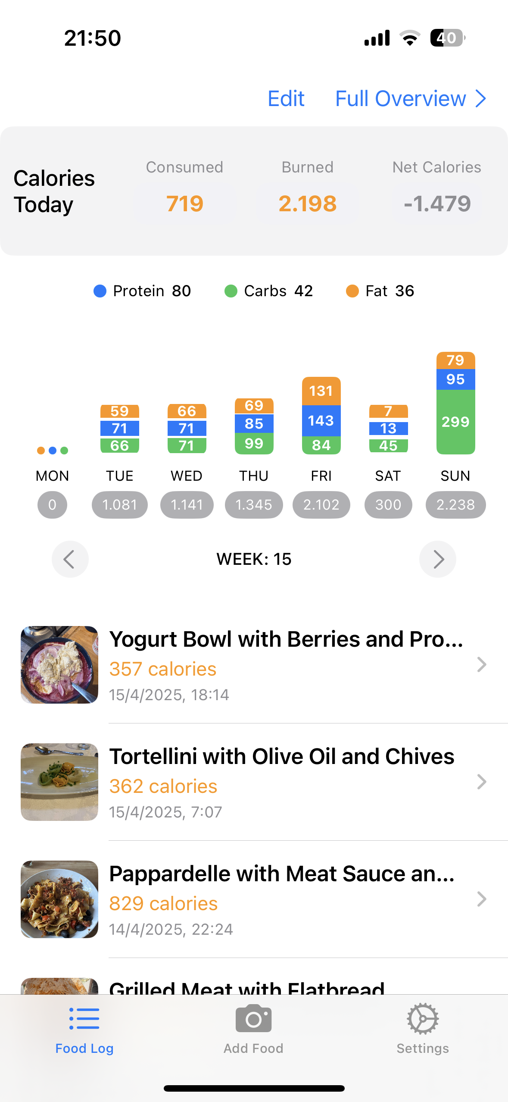The width and height of the screenshot is (508, 1102).
Task: Select the Sunday 2.238 calorie pill
Action: pos(455,505)
